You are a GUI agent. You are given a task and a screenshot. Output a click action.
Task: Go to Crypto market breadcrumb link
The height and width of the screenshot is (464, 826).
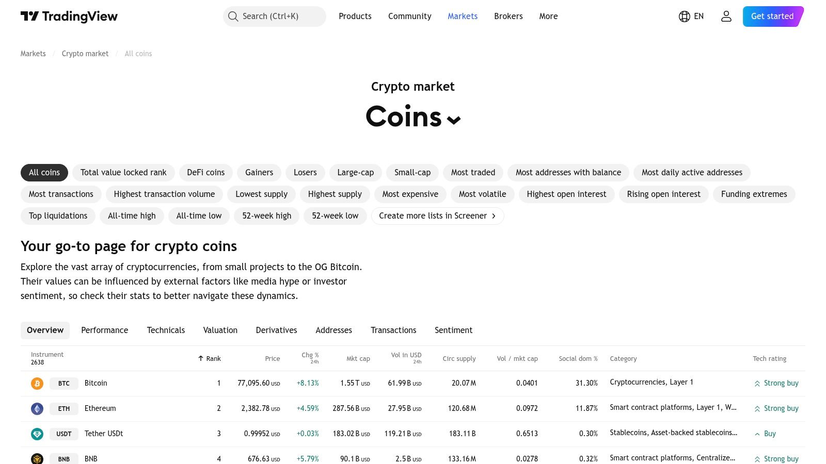[85, 54]
